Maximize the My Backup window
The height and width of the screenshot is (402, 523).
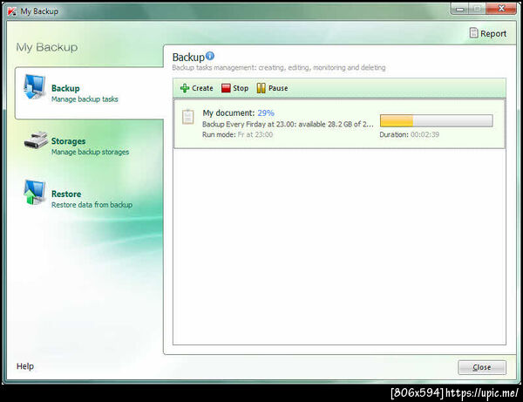click(478, 9)
